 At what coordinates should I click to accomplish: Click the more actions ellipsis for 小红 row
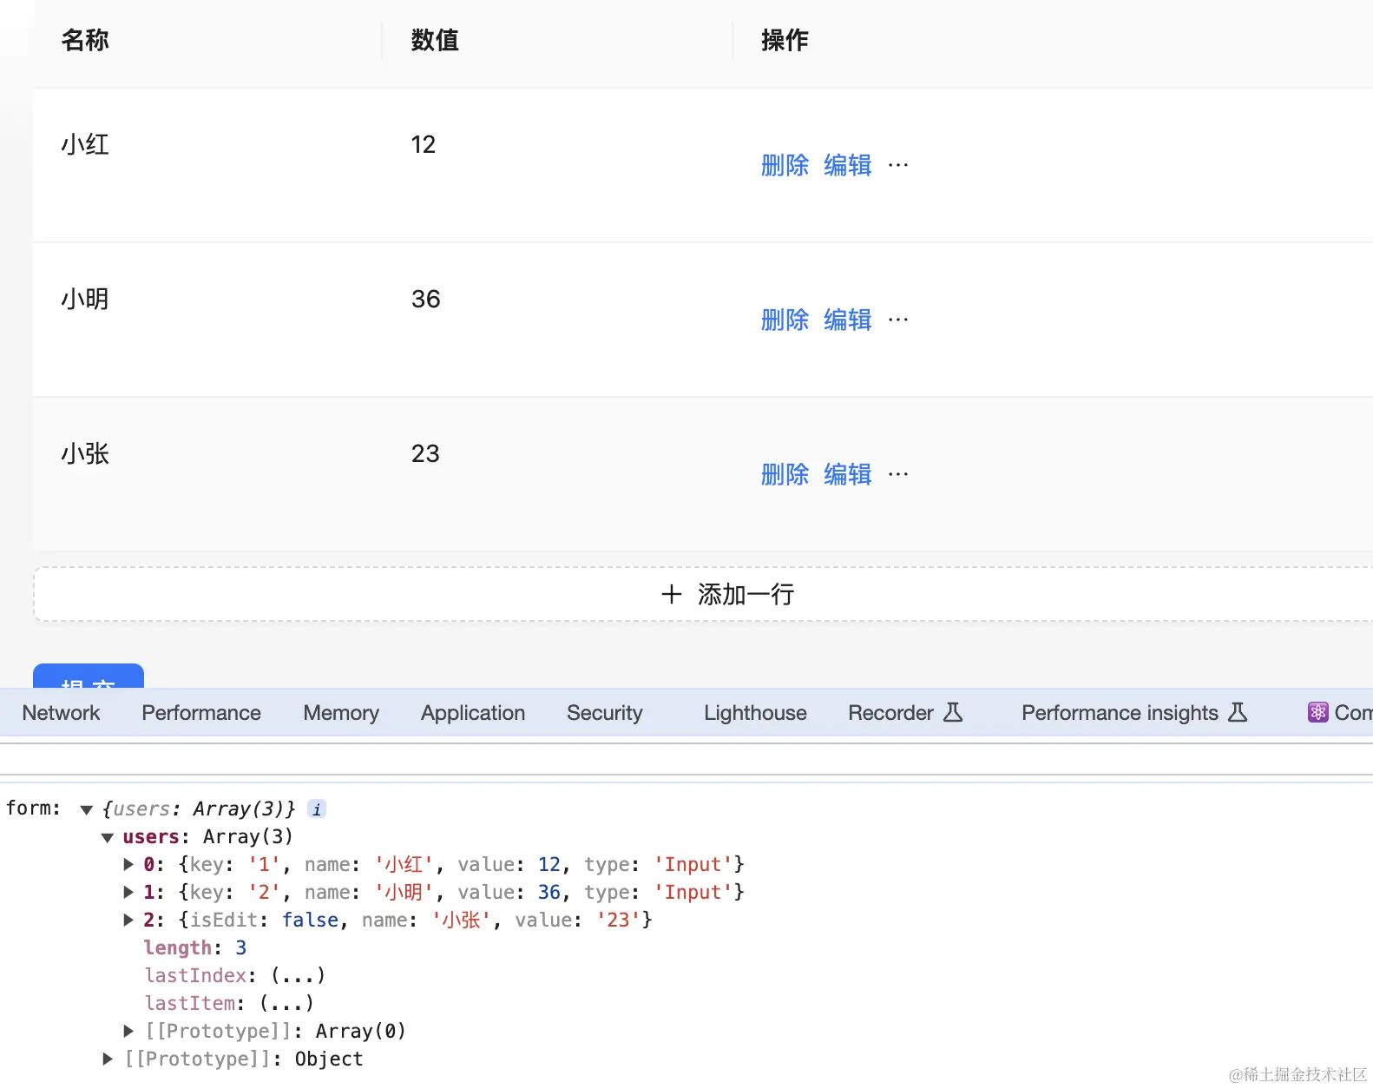coord(898,165)
